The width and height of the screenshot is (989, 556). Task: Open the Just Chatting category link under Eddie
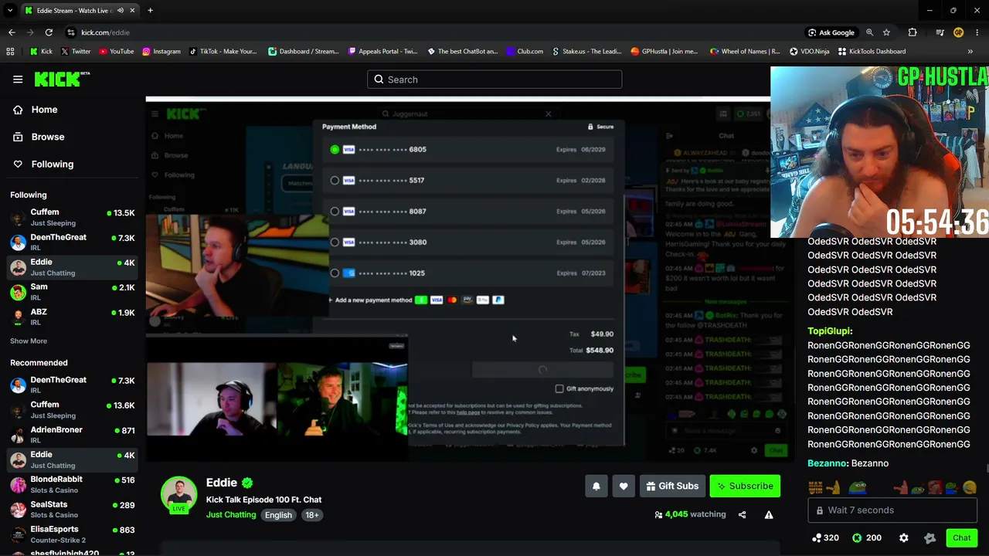(x=231, y=515)
